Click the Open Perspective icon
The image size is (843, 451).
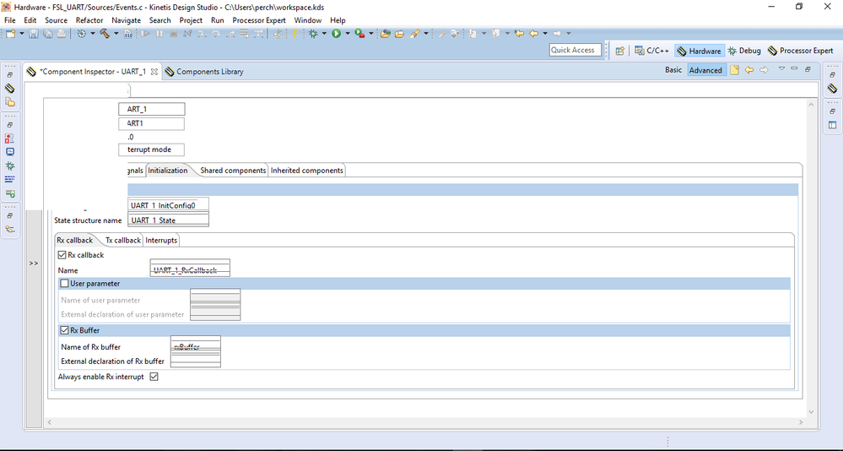click(620, 51)
